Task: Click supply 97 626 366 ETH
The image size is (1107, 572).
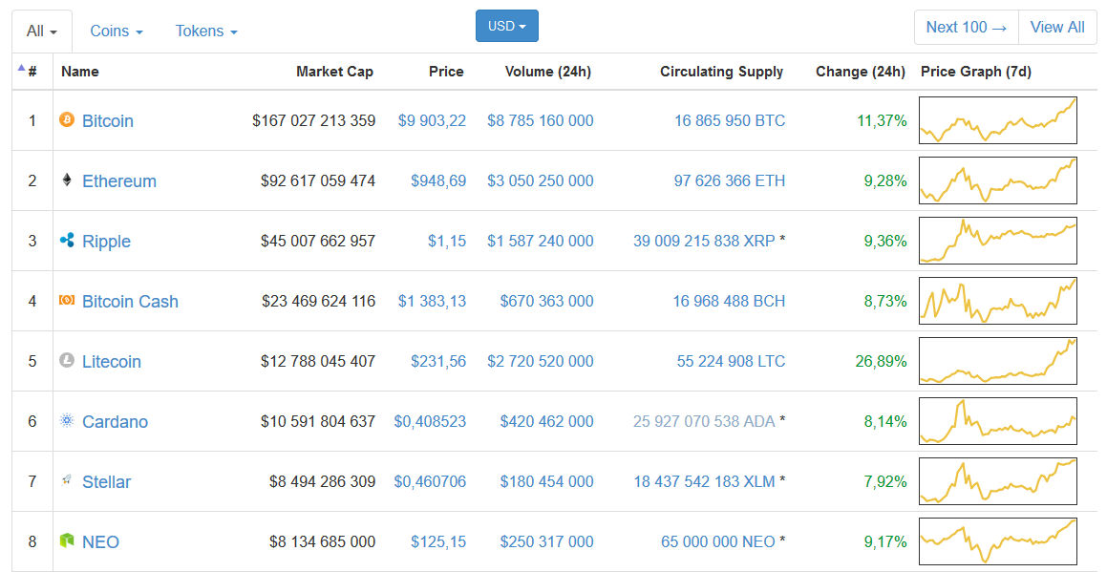Action: click(x=730, y=180)
